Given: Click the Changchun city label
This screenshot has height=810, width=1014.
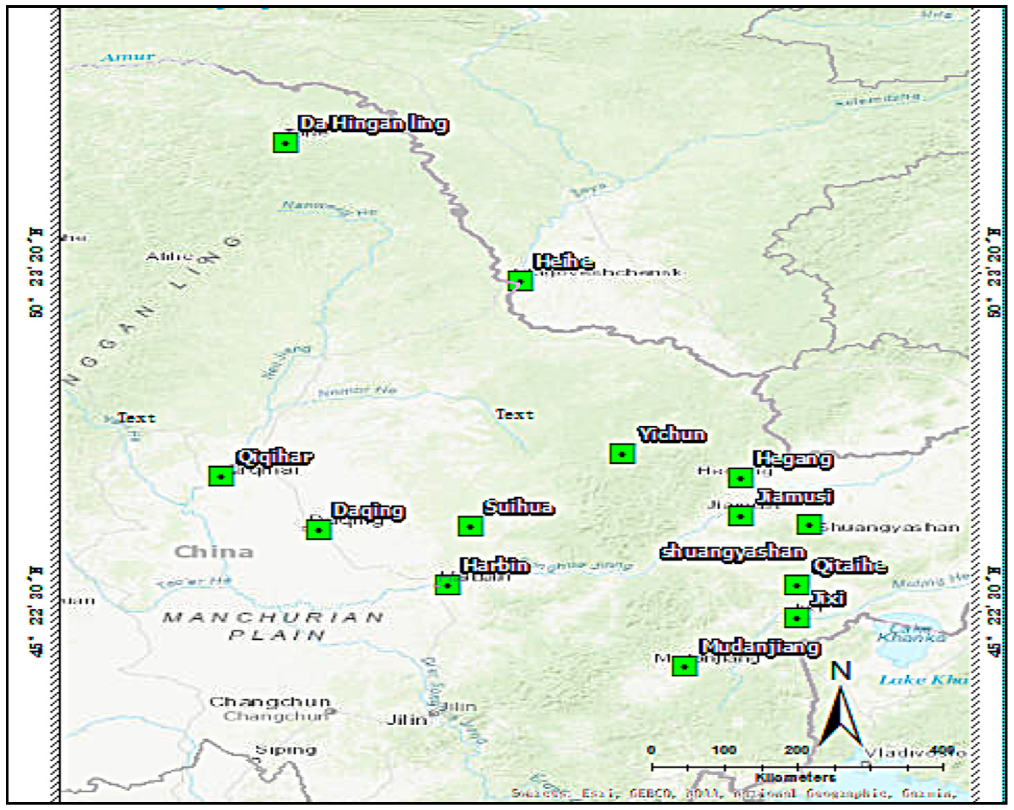Looking at the screenshot, I should tap(269, 702).
